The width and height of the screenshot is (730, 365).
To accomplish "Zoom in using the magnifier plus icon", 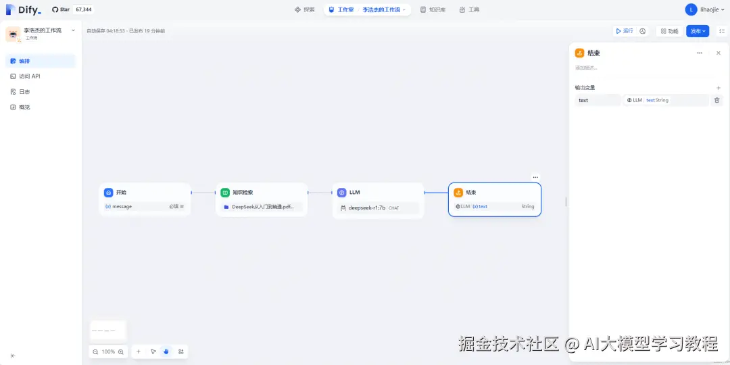I will 121,352.
